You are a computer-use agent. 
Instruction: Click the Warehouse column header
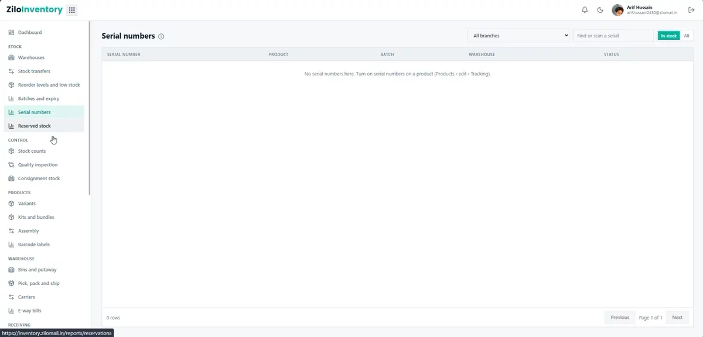[482, 54]
